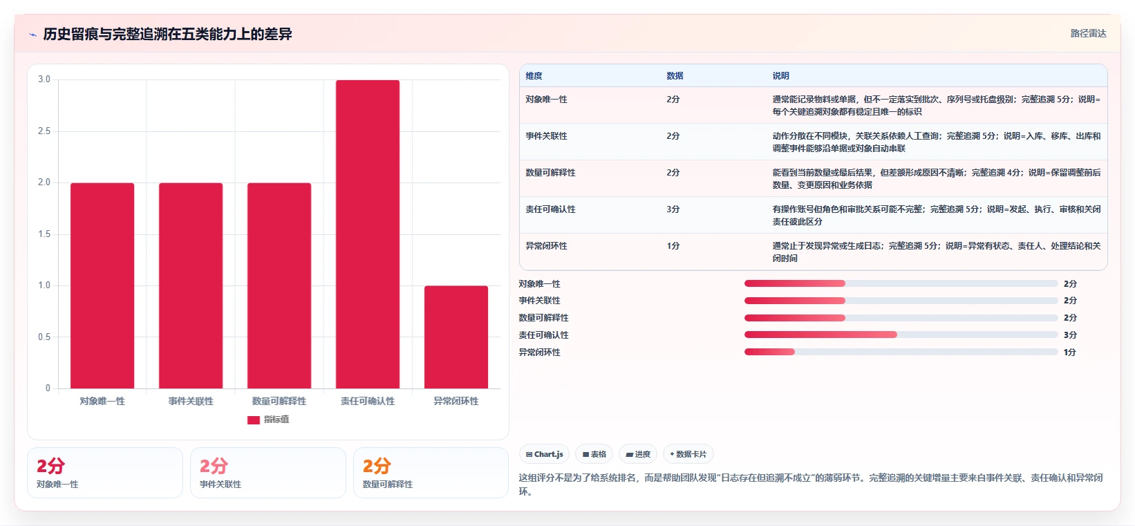Screen dimensions: 1135x526
Task: Open the 对象唯一性 2分 stat card
Action: point(105,473)
